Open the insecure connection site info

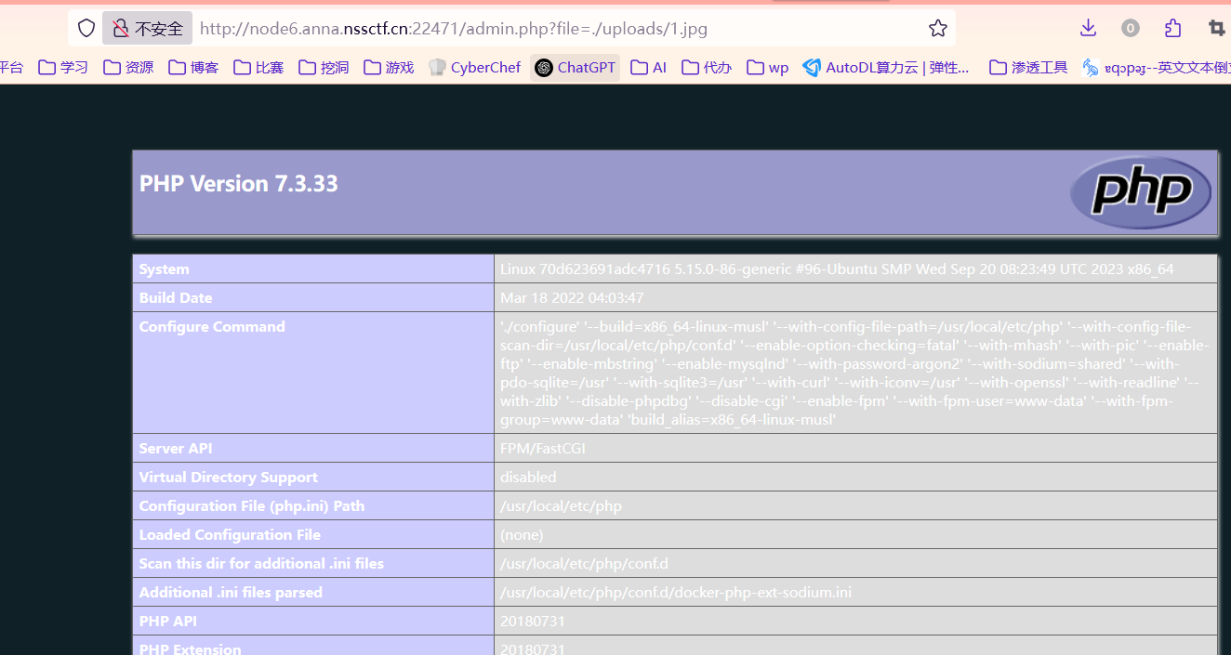tap(148, 28)
